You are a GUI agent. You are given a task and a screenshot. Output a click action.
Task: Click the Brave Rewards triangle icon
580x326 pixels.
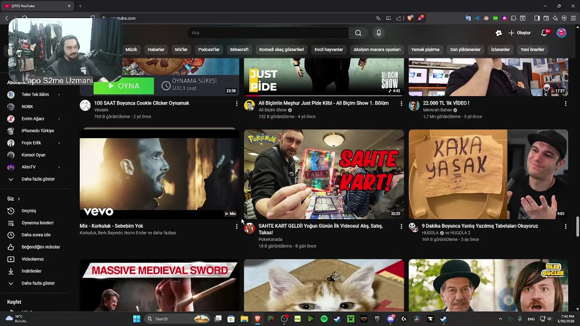tap(421, 18)
